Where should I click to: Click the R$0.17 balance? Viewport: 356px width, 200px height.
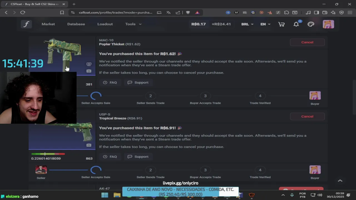click(x=199, y=24)
